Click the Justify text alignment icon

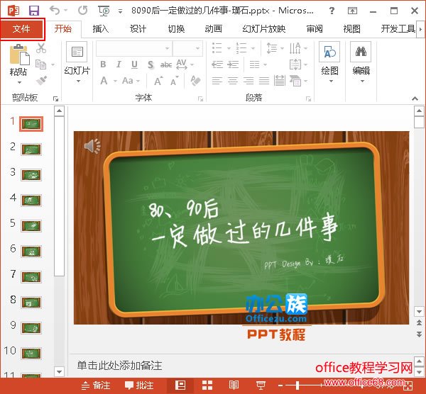click(x=264, y=81)
